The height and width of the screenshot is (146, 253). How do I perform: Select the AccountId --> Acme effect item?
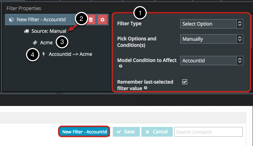click(70, 54)
